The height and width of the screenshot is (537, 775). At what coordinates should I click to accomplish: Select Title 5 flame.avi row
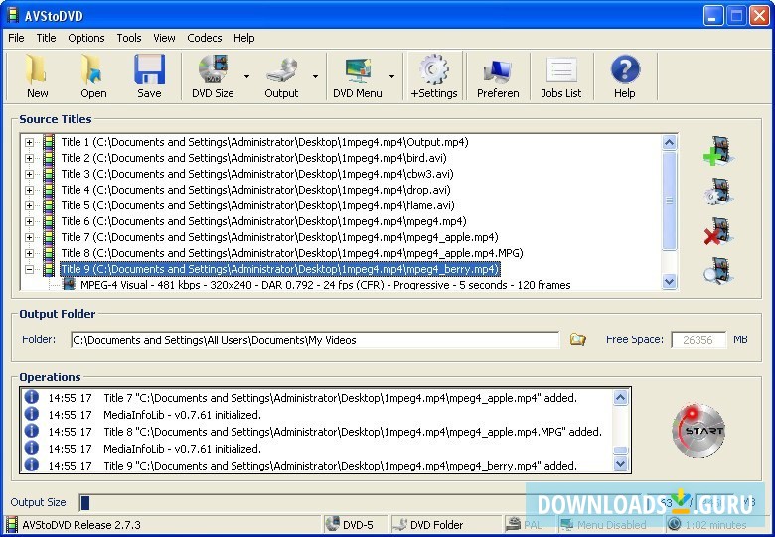click(257, 205)
